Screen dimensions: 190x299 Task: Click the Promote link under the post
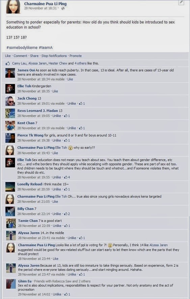[76, 56]
